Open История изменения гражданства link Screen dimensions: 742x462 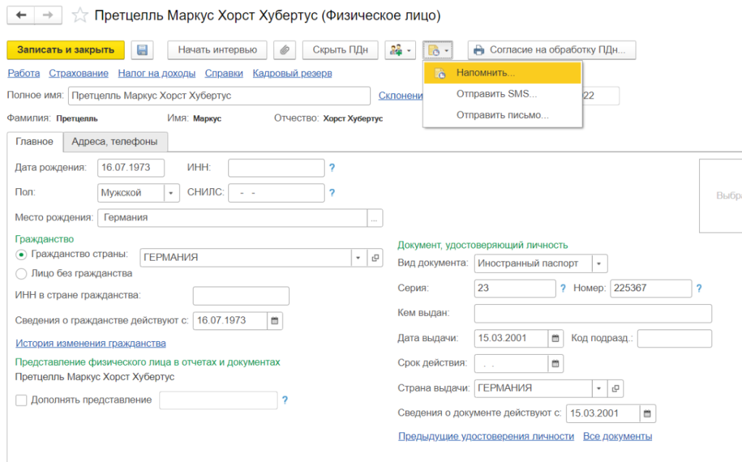point(91,343)
